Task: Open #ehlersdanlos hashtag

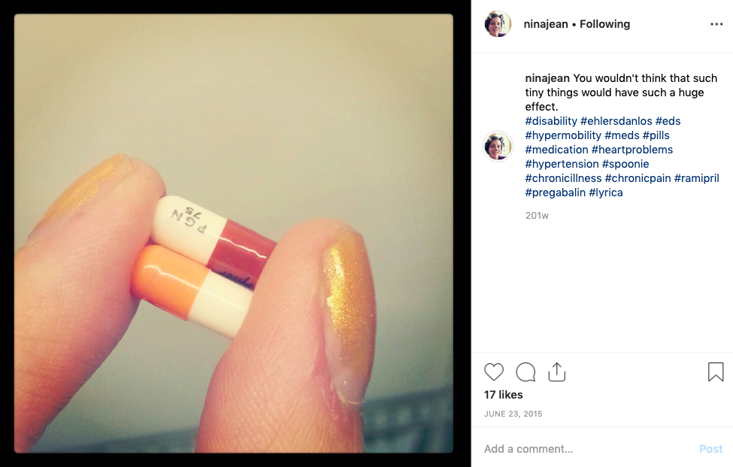Action: [x=616, y=121]
